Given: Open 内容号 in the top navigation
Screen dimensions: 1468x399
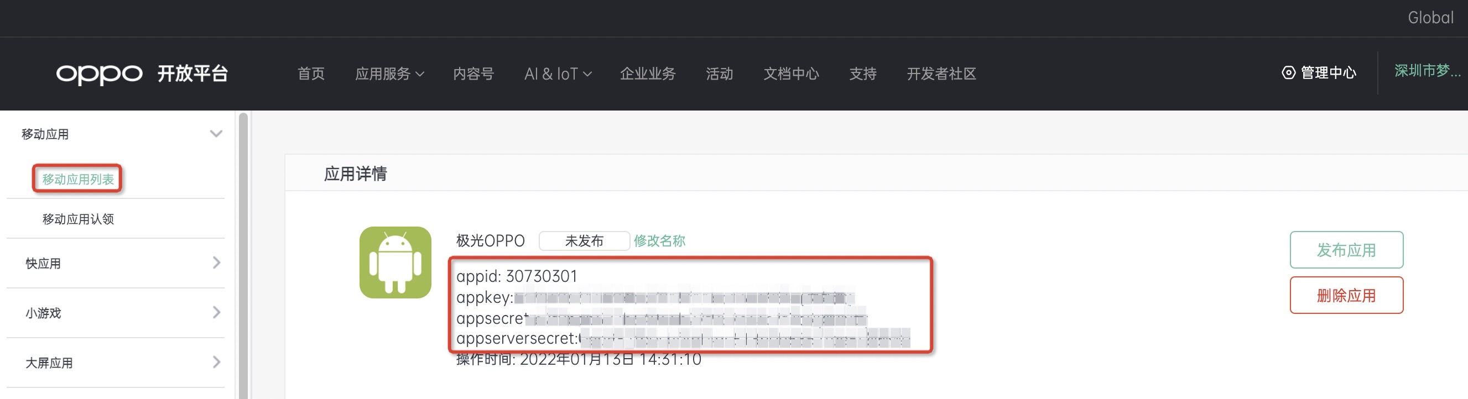Looking at the screenshot, I should (x=473, y=74).
